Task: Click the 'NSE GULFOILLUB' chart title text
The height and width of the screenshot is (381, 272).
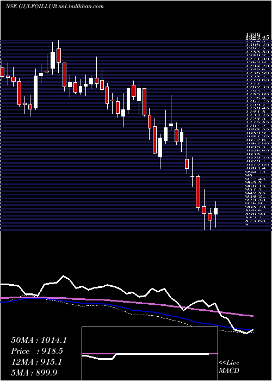Action: pyautogui.click(x=31, y=7)
